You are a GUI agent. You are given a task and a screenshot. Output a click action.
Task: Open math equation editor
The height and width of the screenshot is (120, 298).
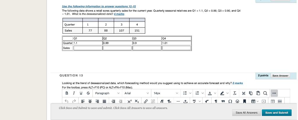(x=207, y=101)
